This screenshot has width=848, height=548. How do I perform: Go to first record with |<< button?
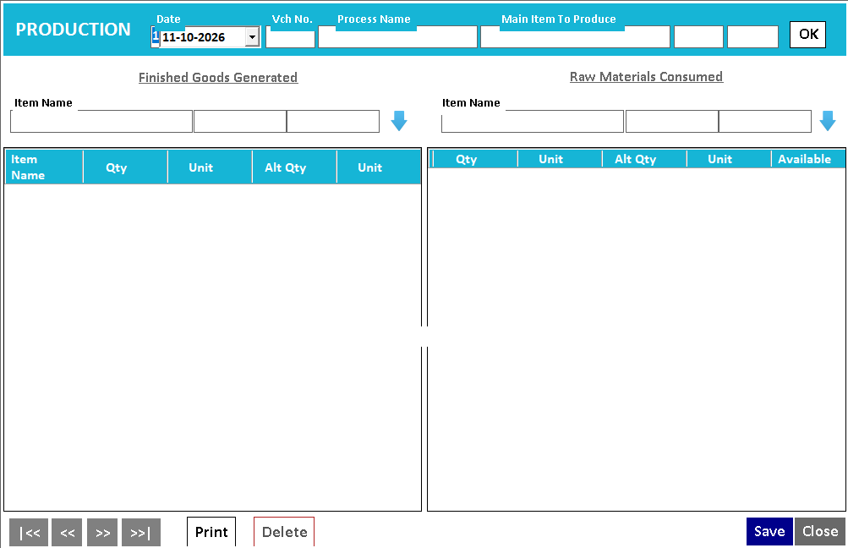pyautogui.click(x=29, y=532)
